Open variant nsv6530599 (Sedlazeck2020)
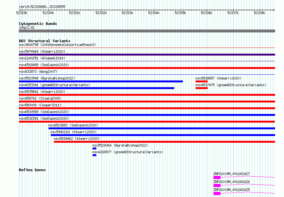Image resolution: width=284 pixels, height=197 pixels. [44, 112]
